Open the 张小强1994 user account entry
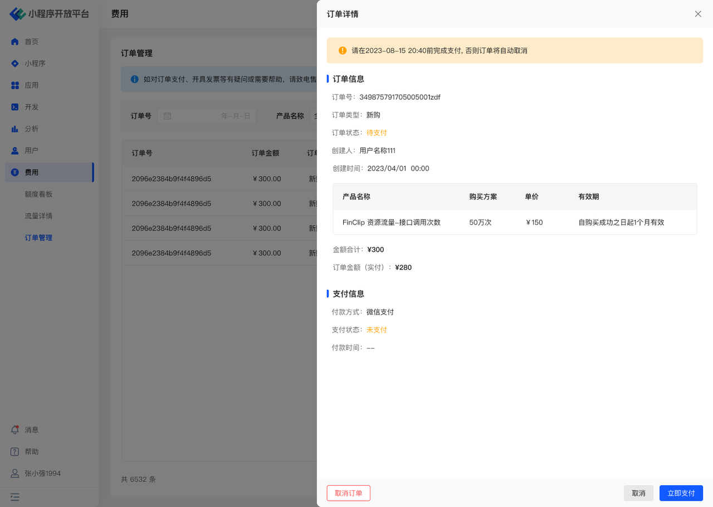This screenshot has width=713, height=507. (x=42, y=473)
